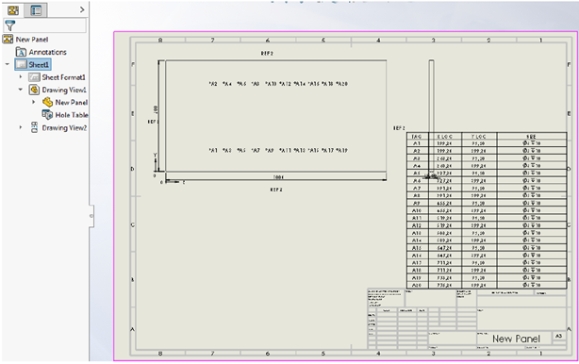Click the New Panel title in title block
This screenshot has height=364, width=579.
tap(516, 339)
